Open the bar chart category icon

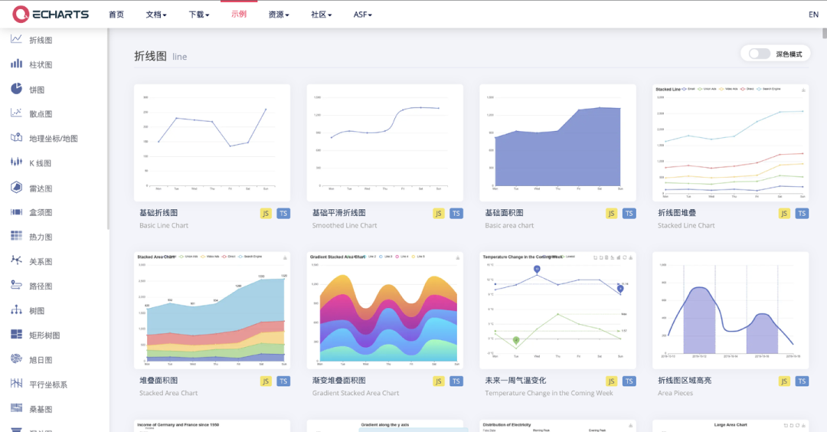16,64
